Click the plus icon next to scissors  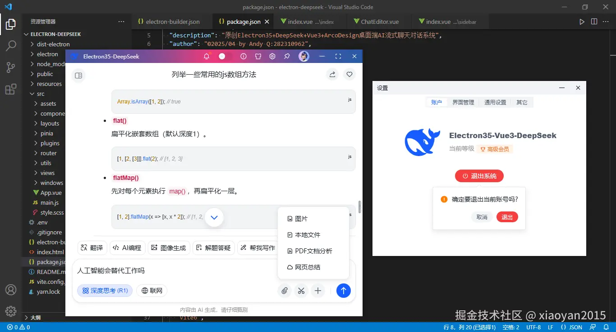click(318, 291)
